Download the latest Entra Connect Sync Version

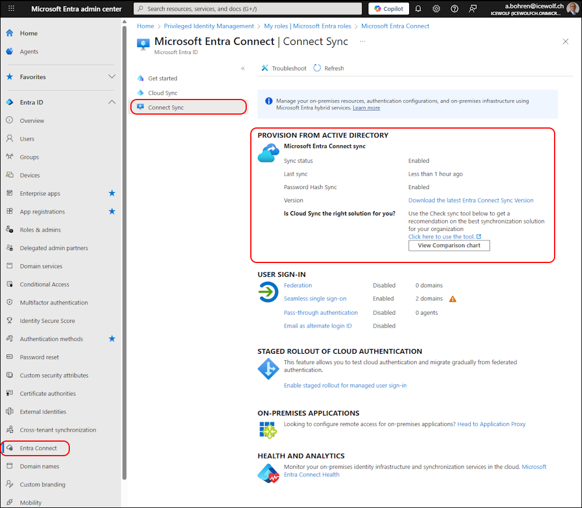point(471,200)
